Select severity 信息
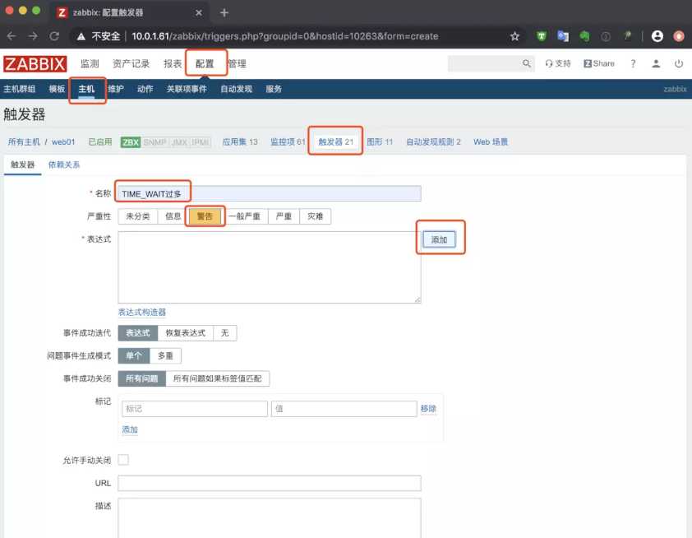The image size is (692, 538). [173, 216]
